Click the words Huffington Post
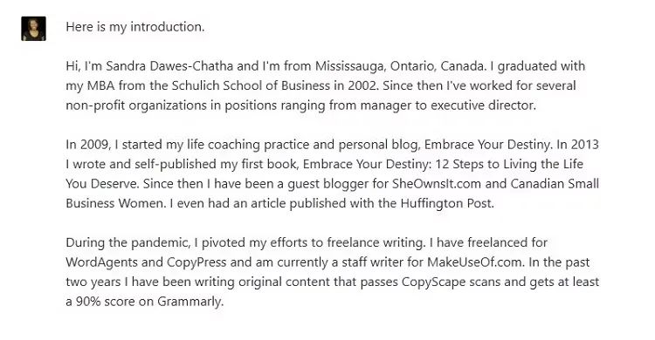This screenshot has height=340, width=655. click(x=446, y=203)
